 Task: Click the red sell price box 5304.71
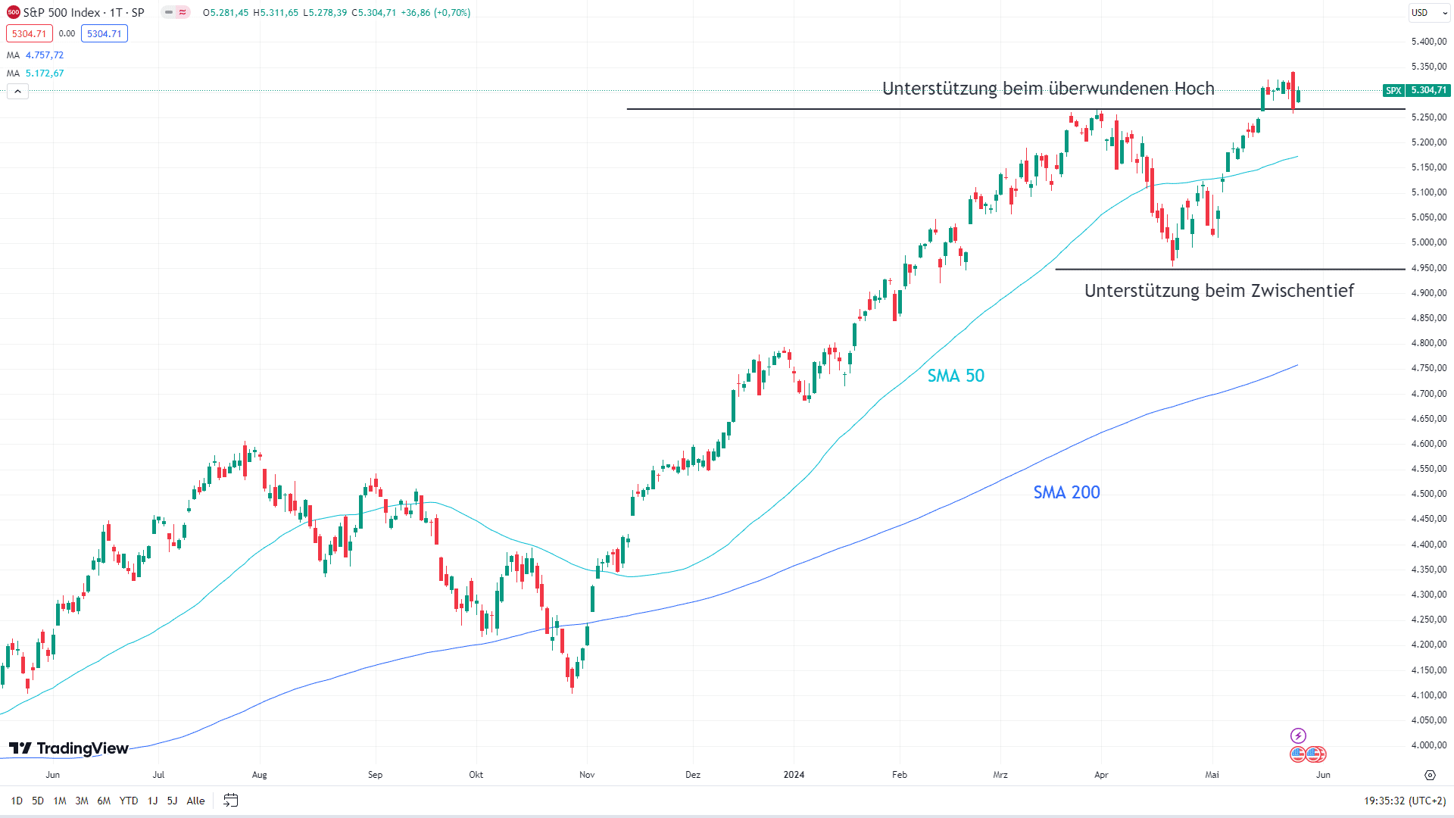pyautogui.click(x=29, y=33)
